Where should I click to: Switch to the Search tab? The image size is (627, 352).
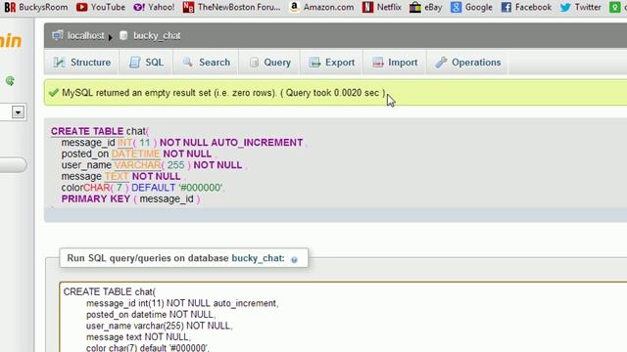click(207, 63)
